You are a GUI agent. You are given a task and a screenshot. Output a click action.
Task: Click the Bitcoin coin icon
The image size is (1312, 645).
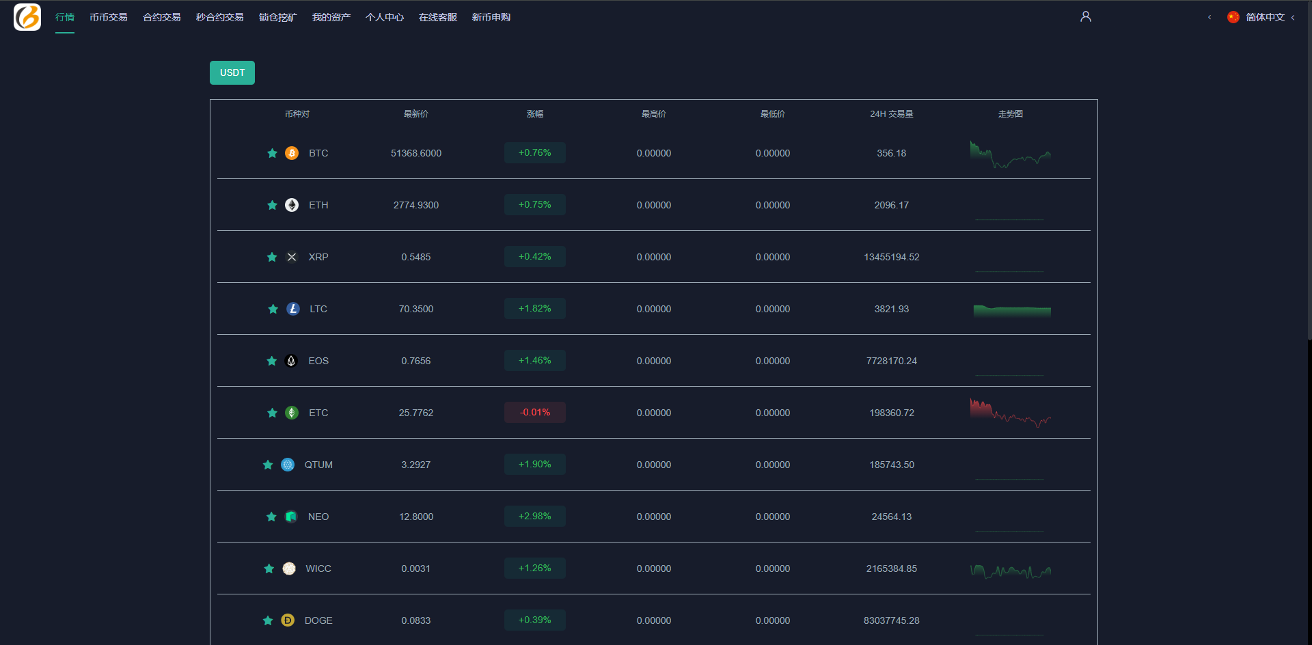click(x=292, y=153)
